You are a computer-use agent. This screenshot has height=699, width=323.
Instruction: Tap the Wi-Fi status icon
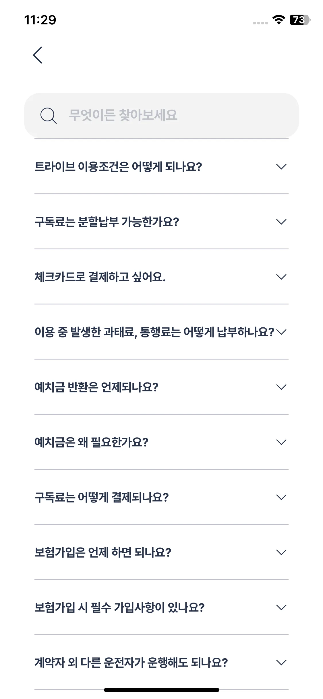click(x=278, y=20)
